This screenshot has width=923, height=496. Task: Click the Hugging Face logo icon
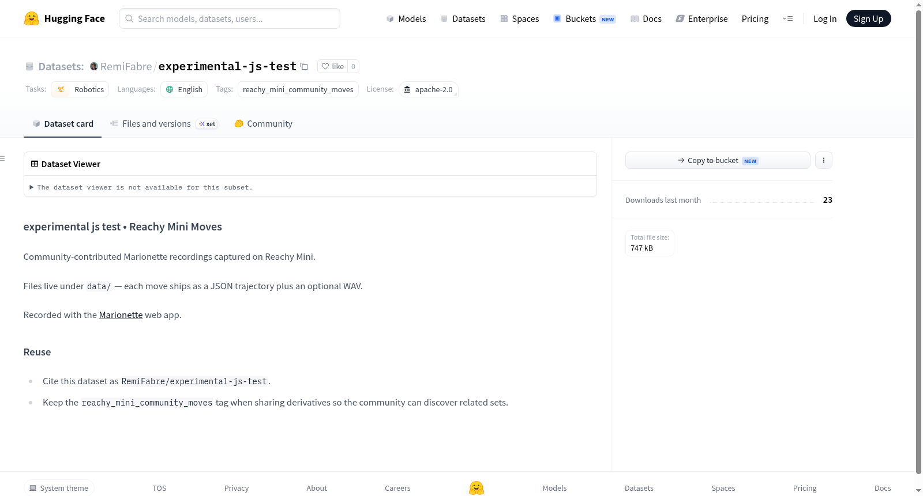click(x=32, y=18)
